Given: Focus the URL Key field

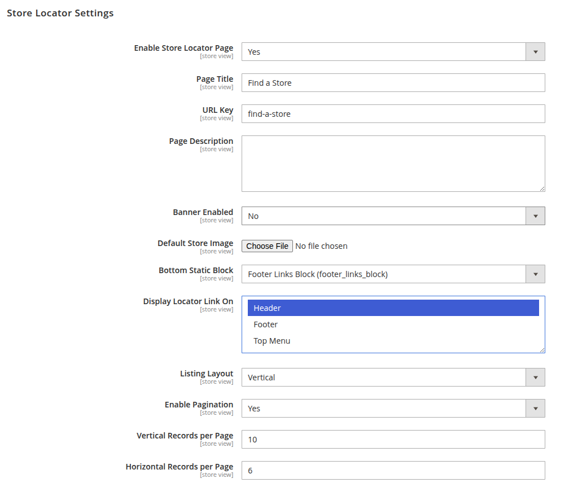Looking at the screenshot, I should pyautogui.click(x=393, y=114).
